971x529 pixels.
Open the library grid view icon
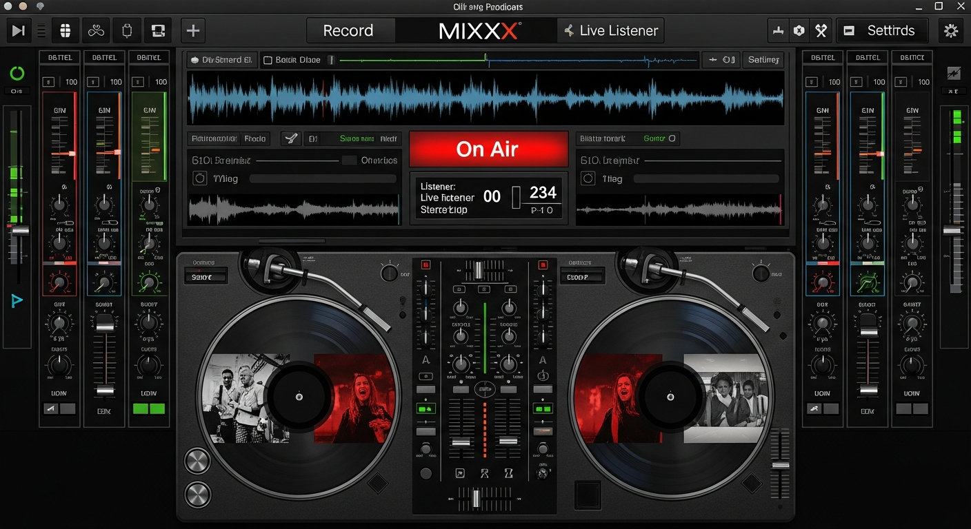[66, 30]
